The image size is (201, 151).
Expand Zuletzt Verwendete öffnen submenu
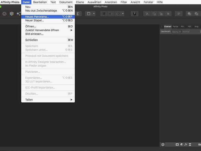pyautogui.click(x=48, y=30)
